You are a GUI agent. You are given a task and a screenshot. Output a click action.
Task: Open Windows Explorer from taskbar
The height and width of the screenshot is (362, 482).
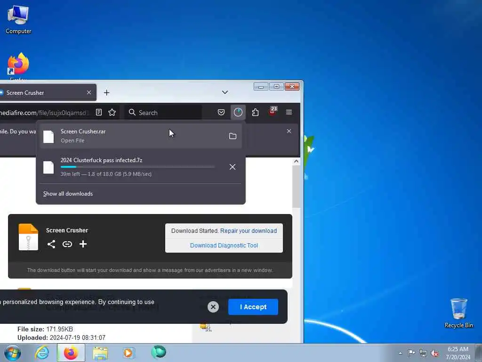[100, 353]
